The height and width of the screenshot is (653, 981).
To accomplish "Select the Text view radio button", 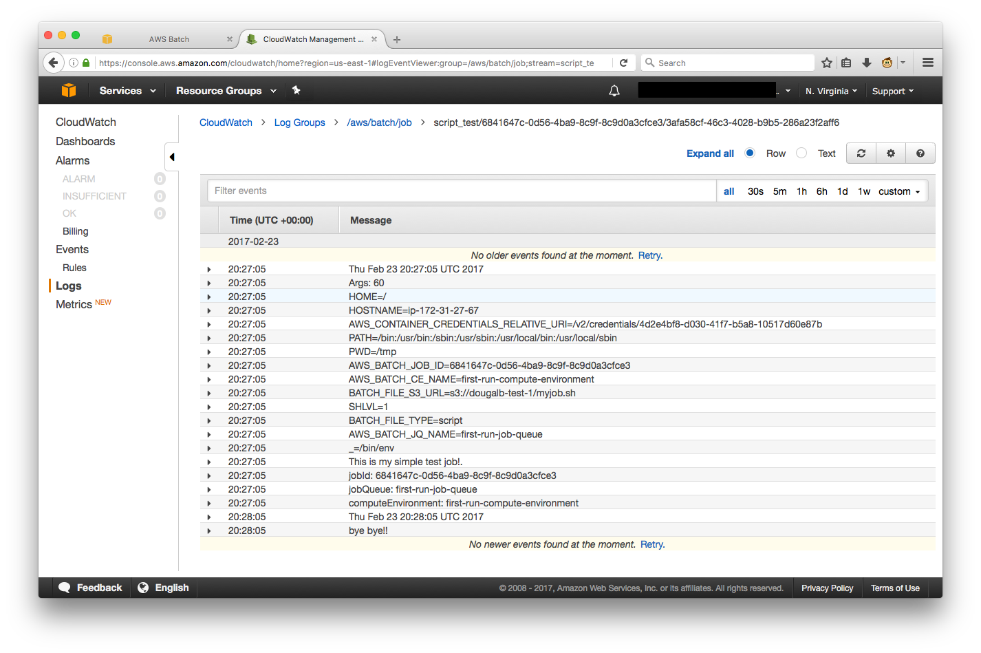I will click(801, 153).
